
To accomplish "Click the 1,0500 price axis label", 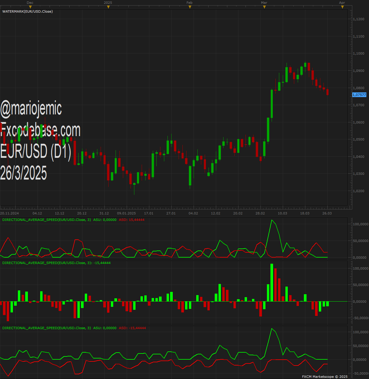I will click(x=358, y=139).
